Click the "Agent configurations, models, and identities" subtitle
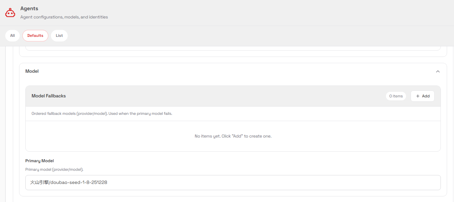The height and width of the screenshot is (202, 454). click(64, 17)
